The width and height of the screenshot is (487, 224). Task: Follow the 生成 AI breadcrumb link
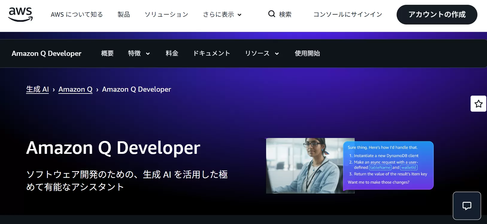click(37, 89)
